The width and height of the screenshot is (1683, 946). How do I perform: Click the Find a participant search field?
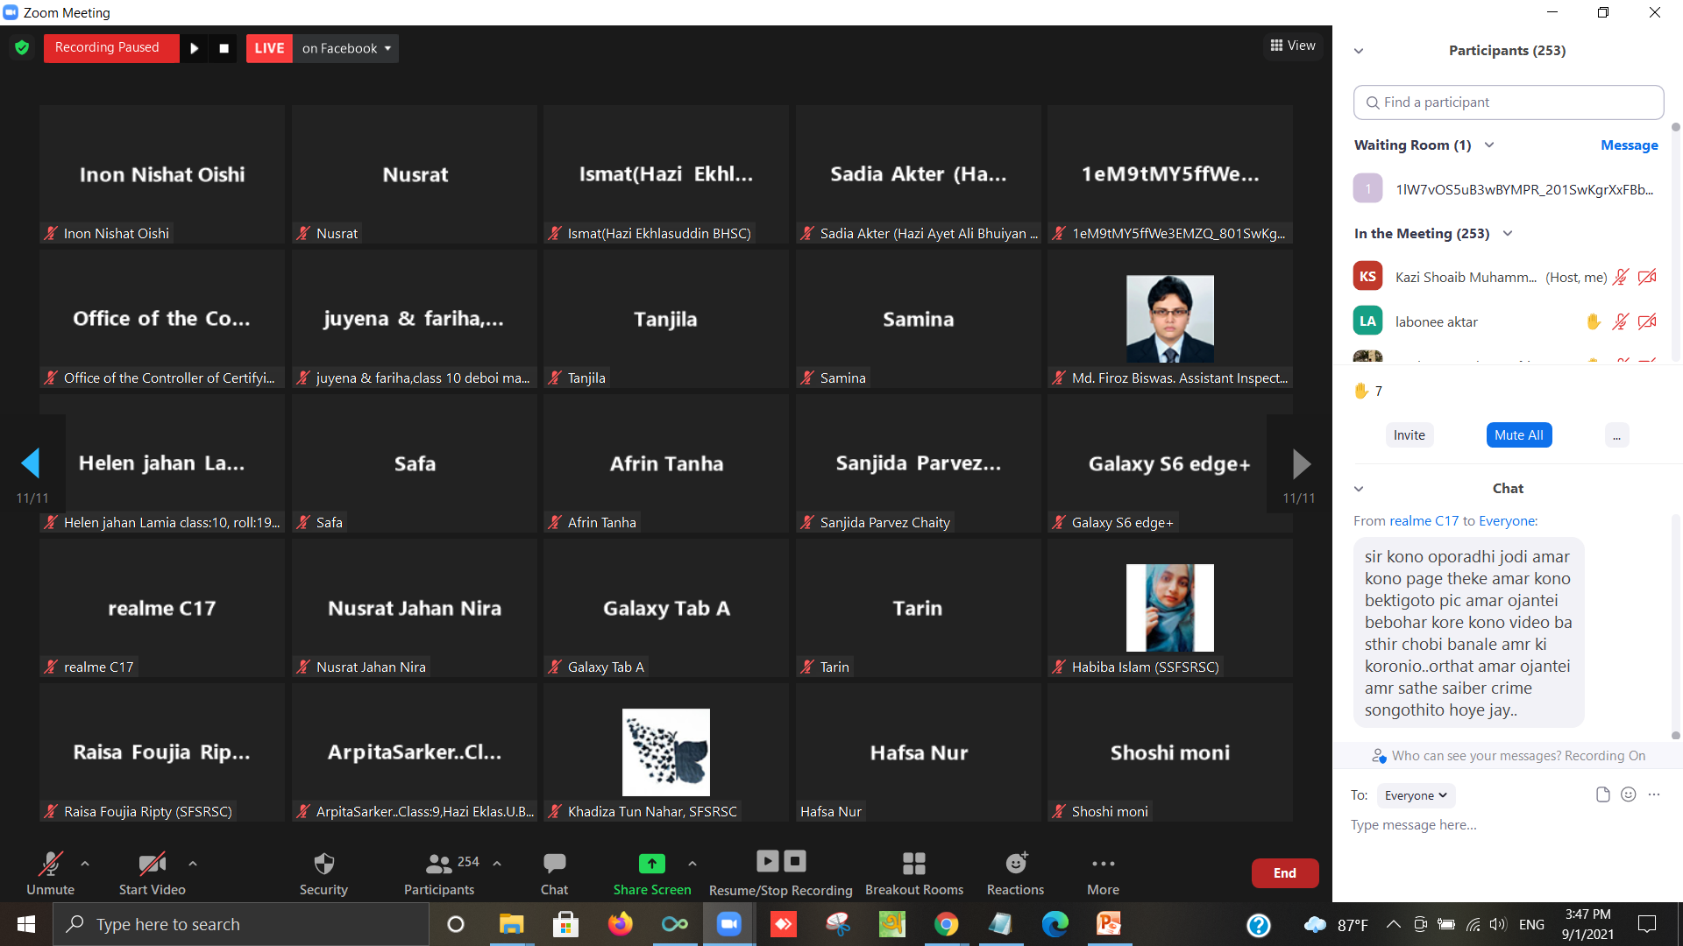tap(1509, 102)
